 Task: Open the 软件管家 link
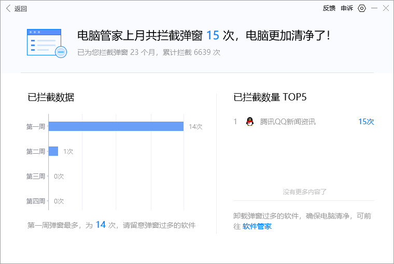257,226
